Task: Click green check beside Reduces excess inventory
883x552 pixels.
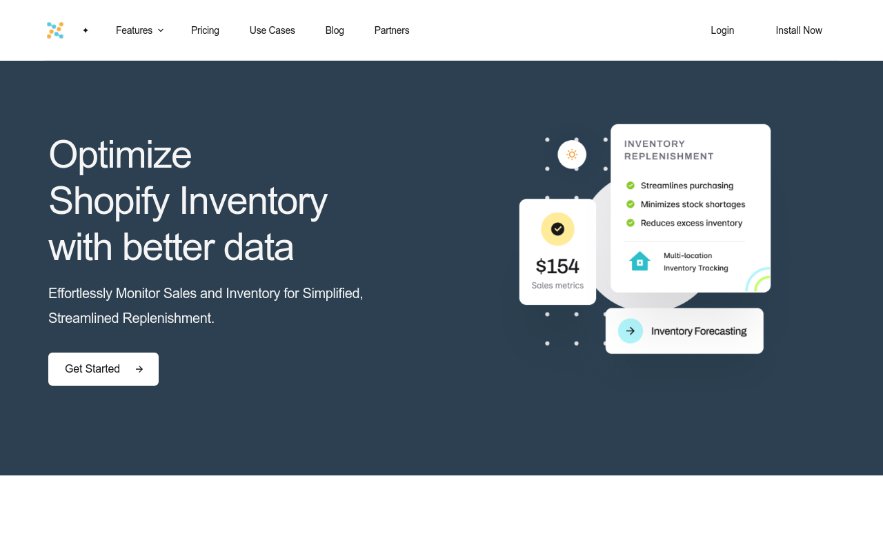Action: [x=631, y=223]
